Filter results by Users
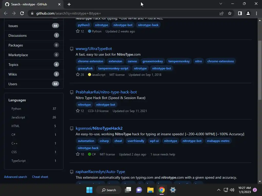 34,84
